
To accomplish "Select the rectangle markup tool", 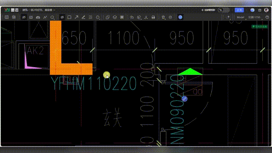I will pos(69,17).
